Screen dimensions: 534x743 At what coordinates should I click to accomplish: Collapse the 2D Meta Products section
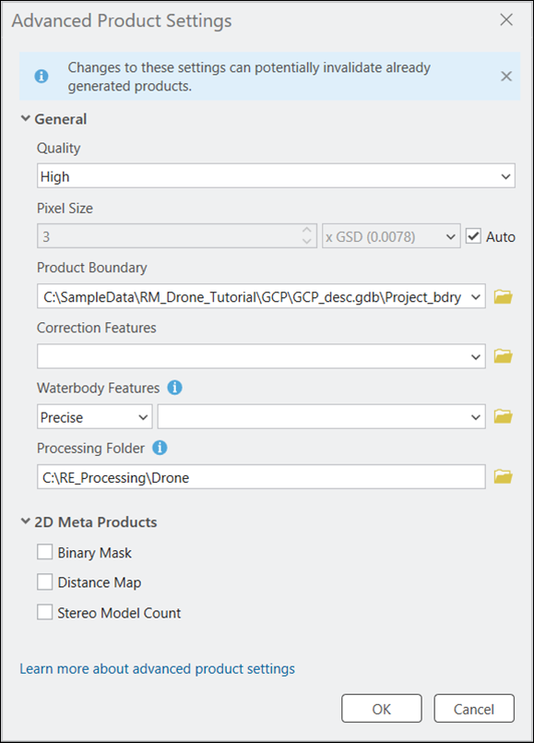tap(26, 521)
